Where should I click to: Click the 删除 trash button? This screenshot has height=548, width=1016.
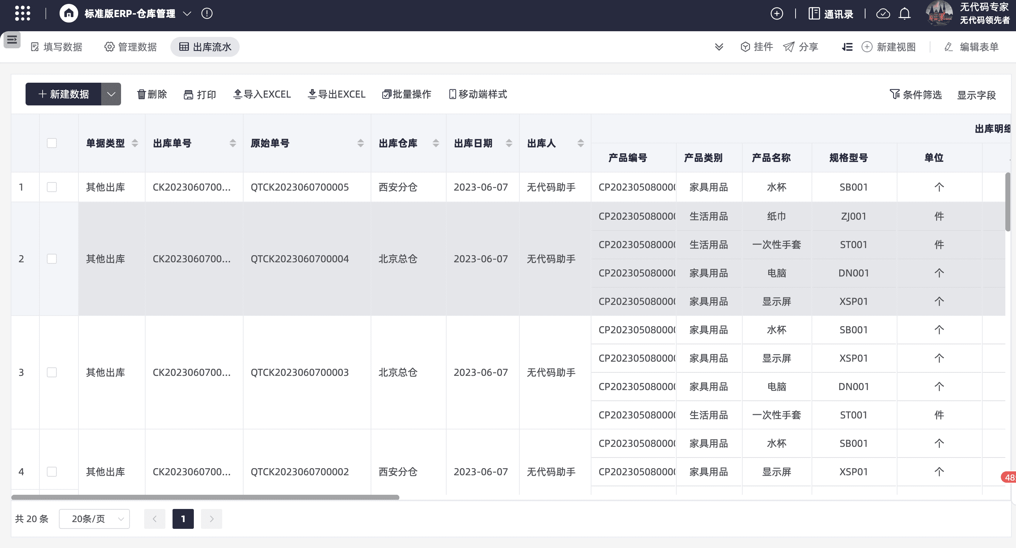click(x=152, y=94)
